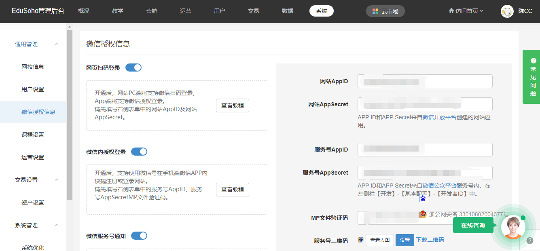540x251 pixels.
Task: Open the 教学 top menu
Action: coord(118,11)
